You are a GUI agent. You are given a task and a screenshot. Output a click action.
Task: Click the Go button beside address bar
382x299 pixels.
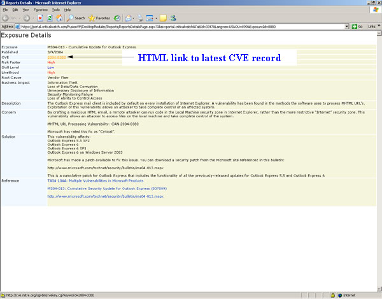pos(357,27)
